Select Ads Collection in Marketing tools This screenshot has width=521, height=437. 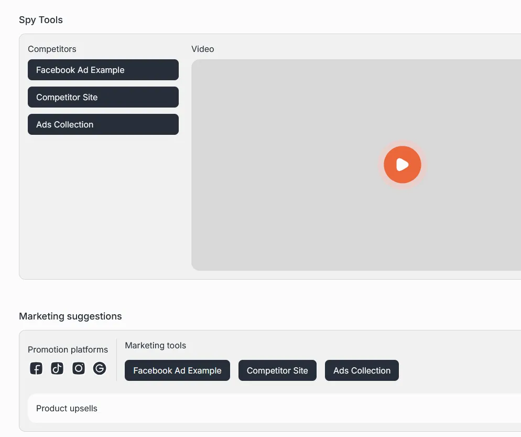click(362, 370)
